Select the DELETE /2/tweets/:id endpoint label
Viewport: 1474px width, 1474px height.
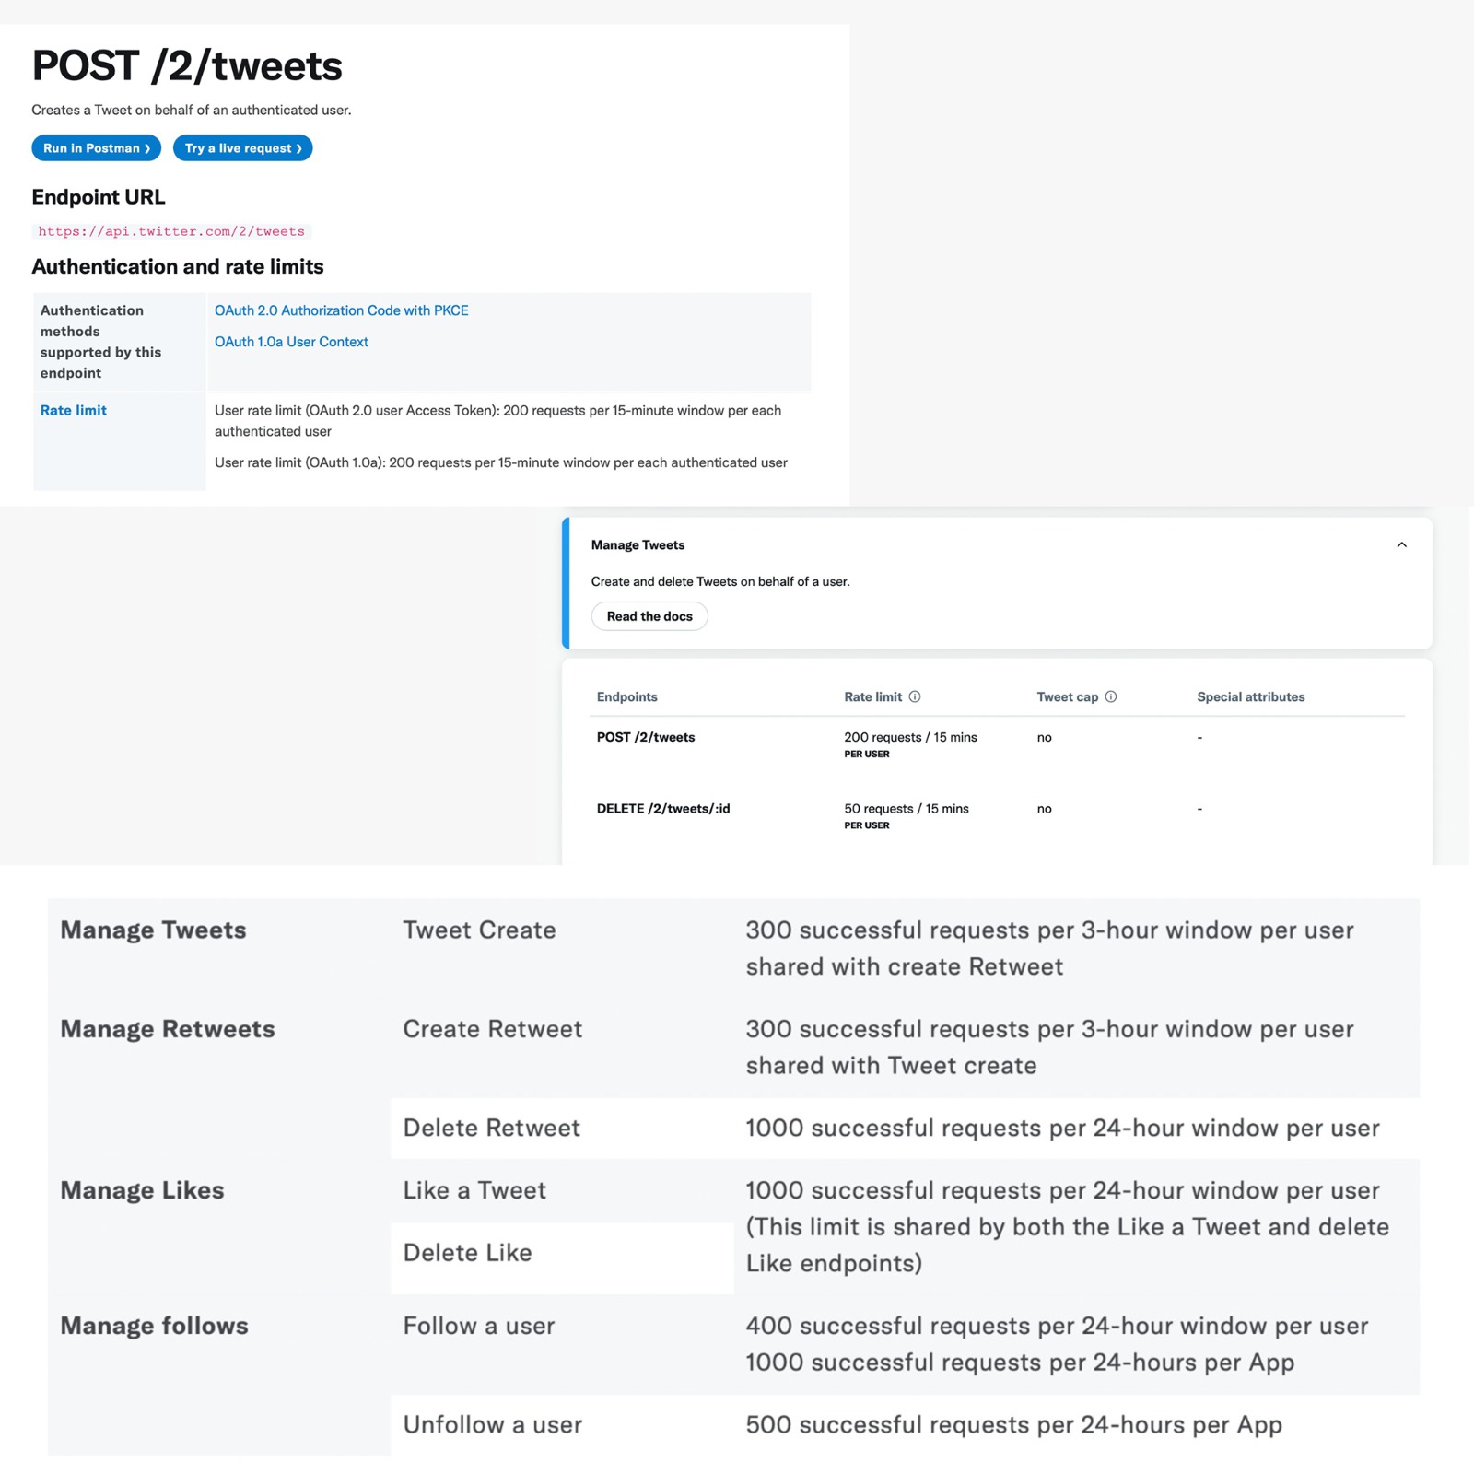[663, 809]
